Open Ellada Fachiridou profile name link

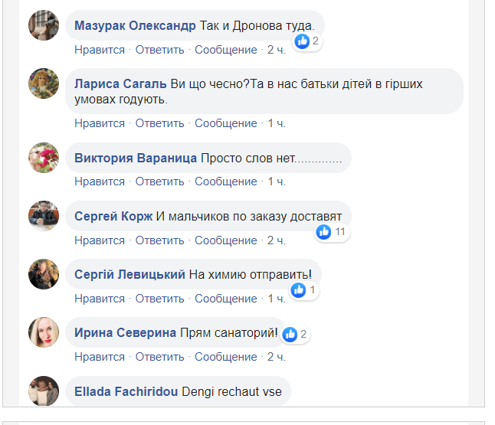tap(126, 391)
